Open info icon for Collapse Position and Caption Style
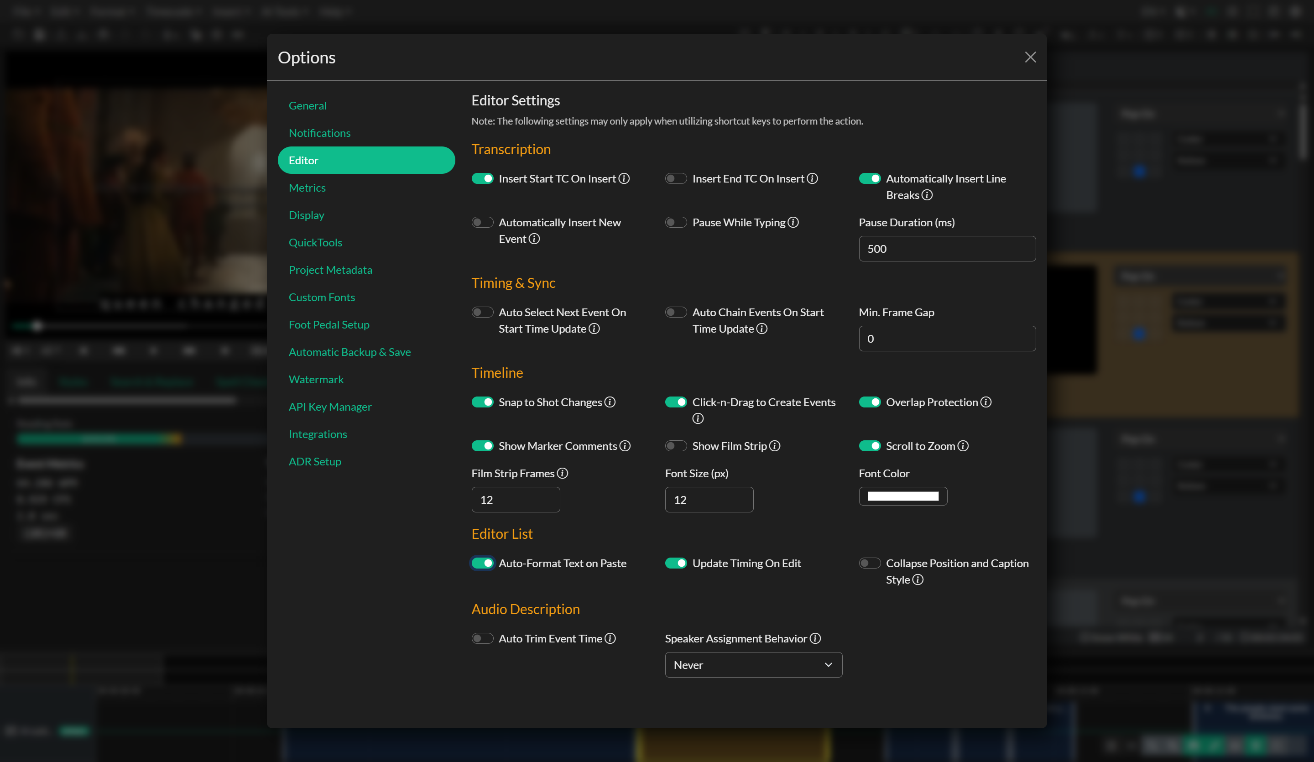Image resolution: width=1314 pixels, height=762 pixels. pyautogui.click(x=918, y=580)
